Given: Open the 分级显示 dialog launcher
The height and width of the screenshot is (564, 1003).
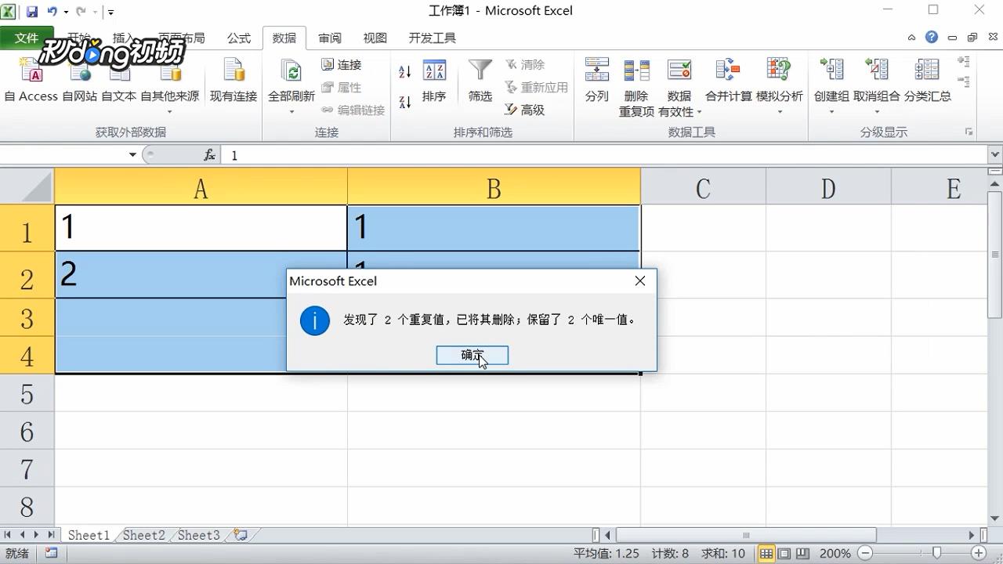Looking at the screenshot, I should point(969,132).
